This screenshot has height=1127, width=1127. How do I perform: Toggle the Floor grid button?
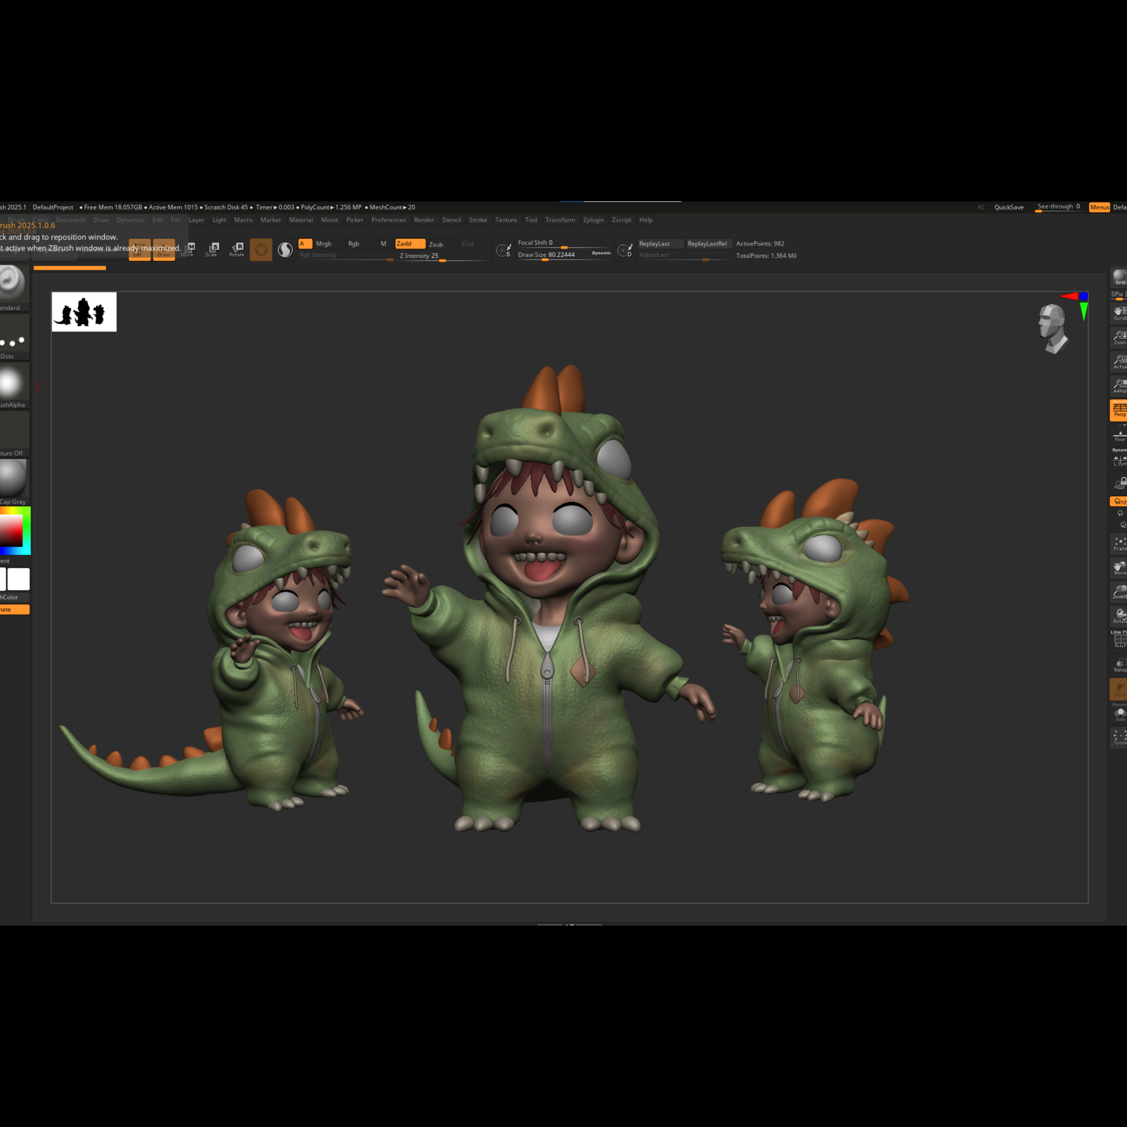[1119, 435]
